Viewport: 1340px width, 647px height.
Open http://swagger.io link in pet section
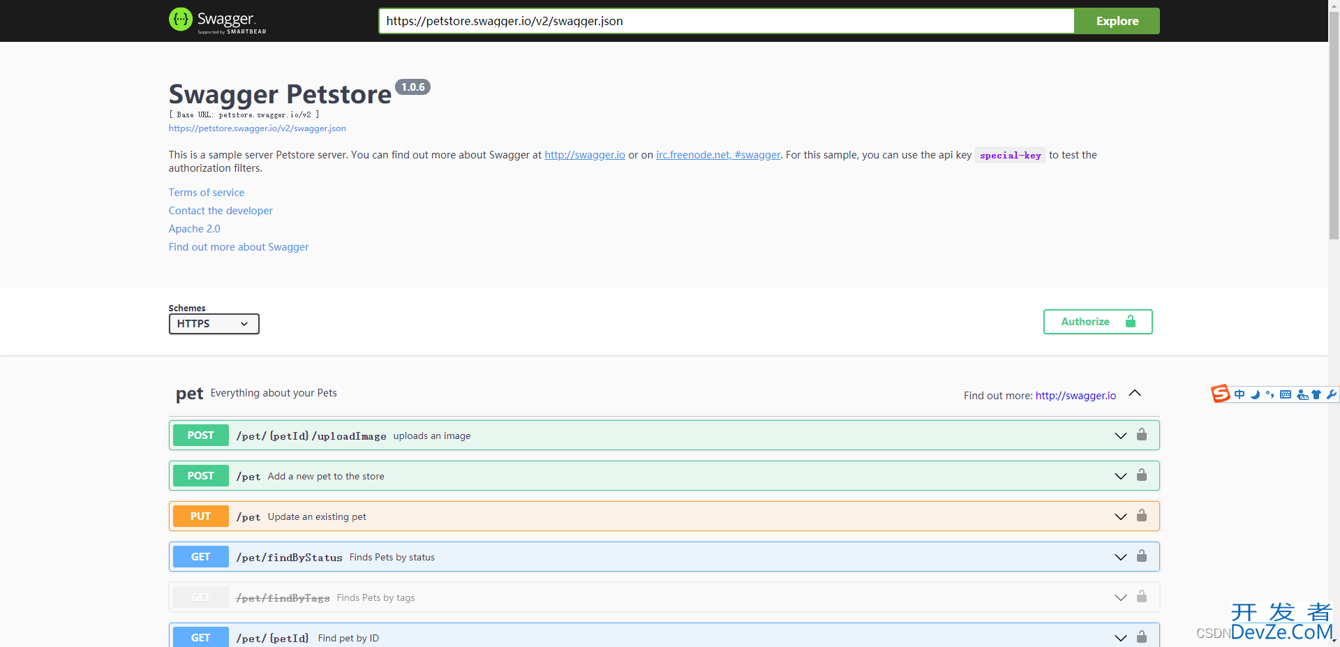coord(1075,396)
